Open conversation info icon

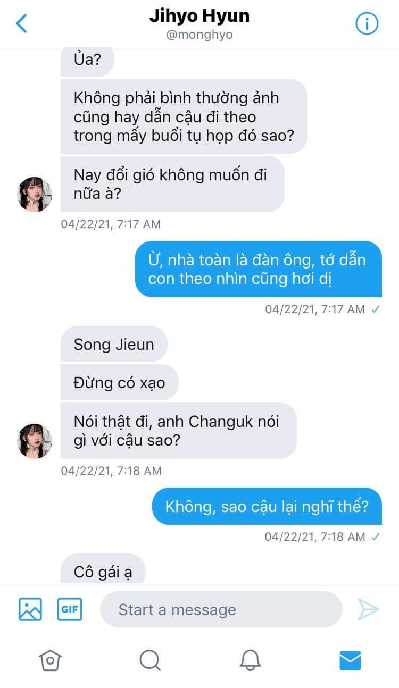pos(367,23)
